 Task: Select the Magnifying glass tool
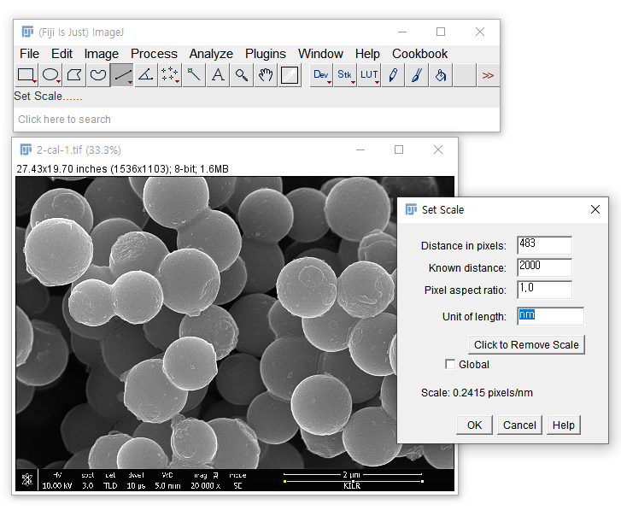(x=242, y=75)
